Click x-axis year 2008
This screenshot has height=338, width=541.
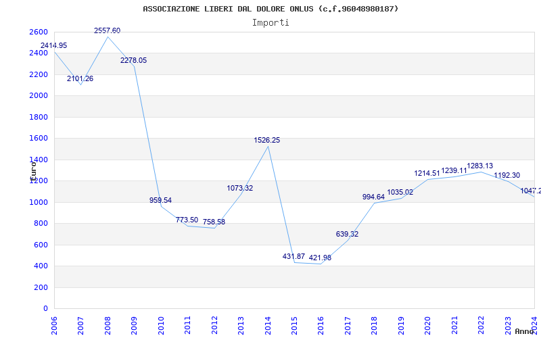[108, 326]
